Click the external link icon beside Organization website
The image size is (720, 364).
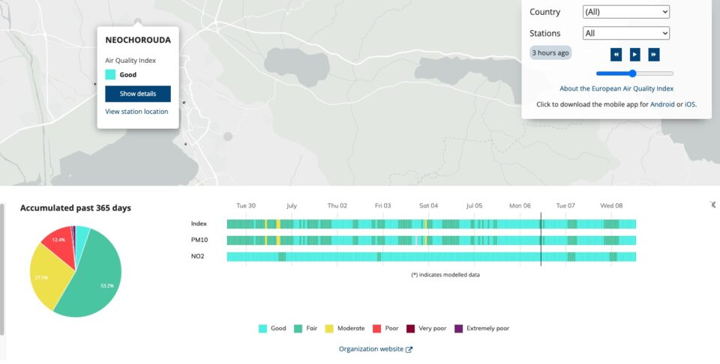(x=409, y=349)
